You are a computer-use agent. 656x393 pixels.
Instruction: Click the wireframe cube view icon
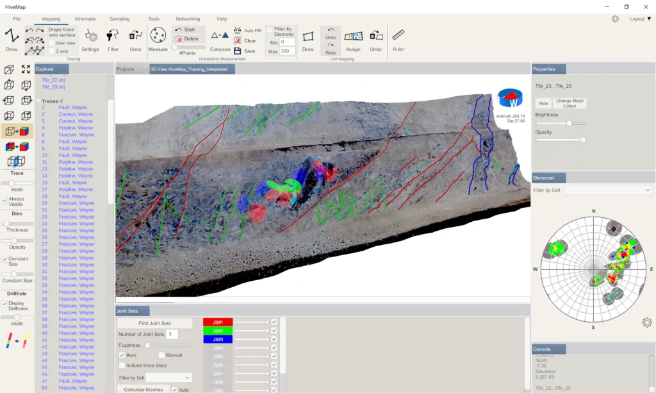click(x=9, y=69)
